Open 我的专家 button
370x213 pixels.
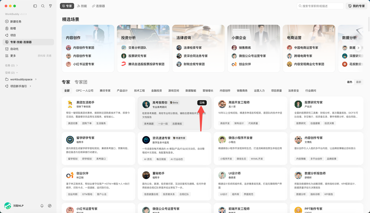pyautogui.click(x=356, y=6)
